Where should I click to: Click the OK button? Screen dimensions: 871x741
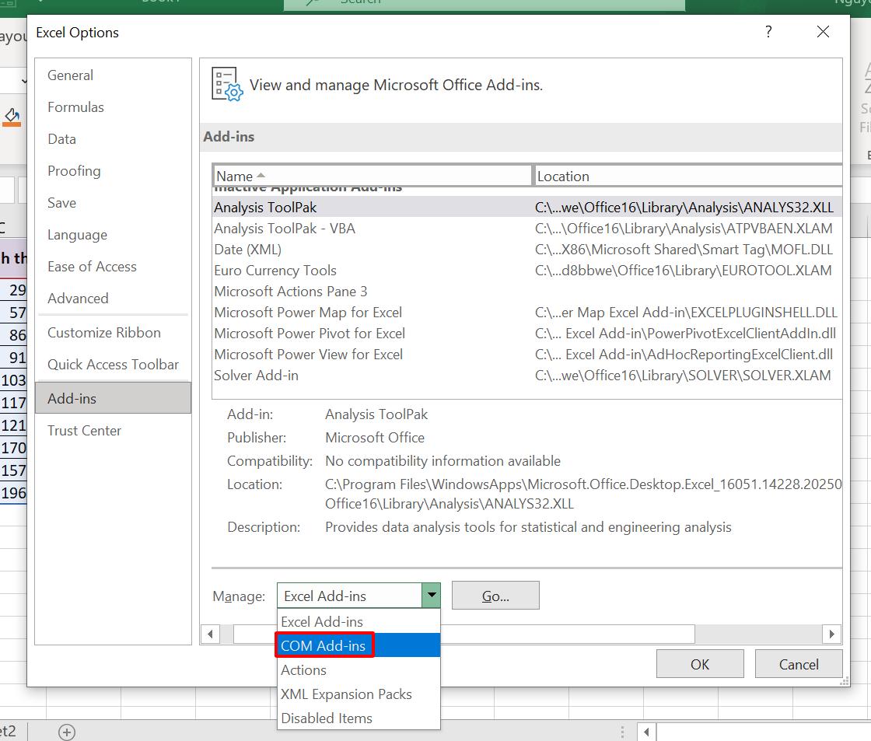[x=699, y=663]
